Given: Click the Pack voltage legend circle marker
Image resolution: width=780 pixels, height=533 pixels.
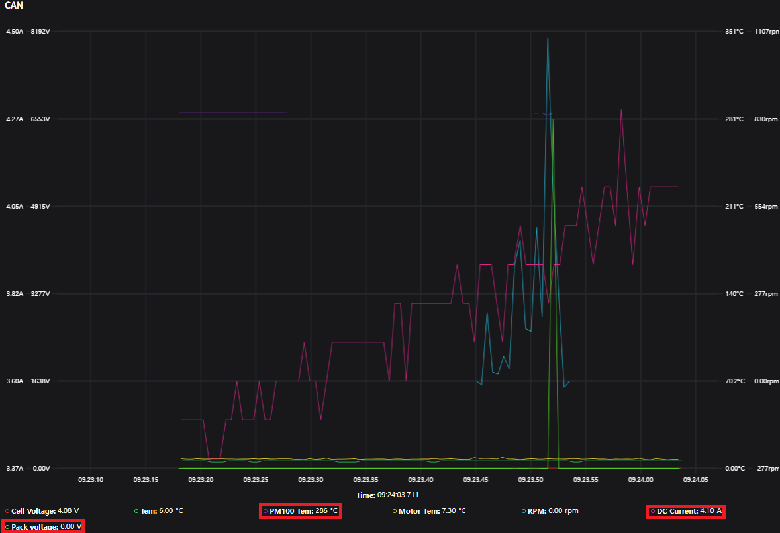Looking at the screenshot, I should 7,528.
